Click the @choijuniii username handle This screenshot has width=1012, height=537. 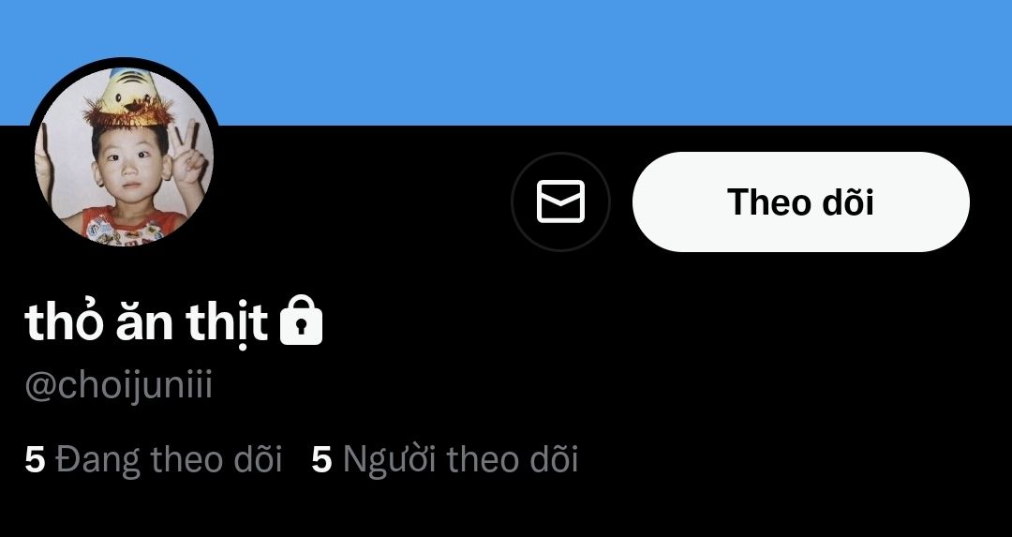tap(119, 387)
